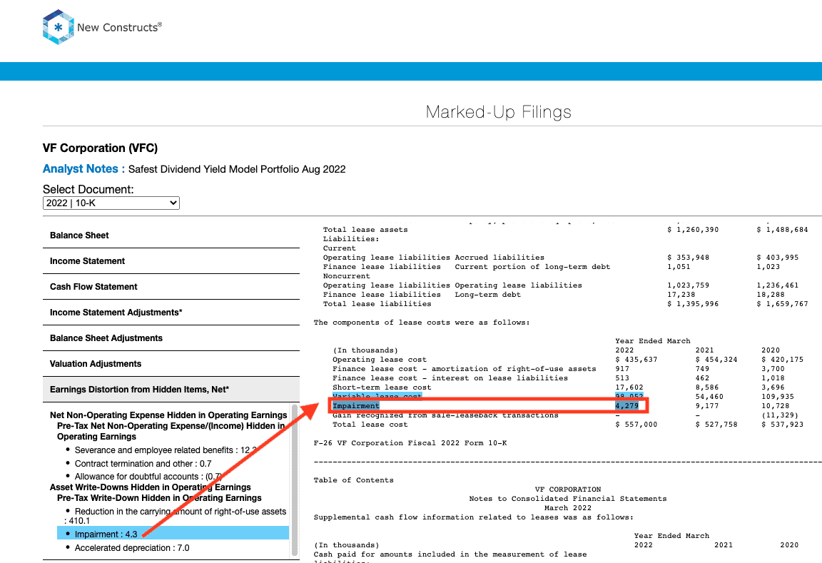Viewport: 822px width, 563px height.
Task: Open the Select Document dropdown
Action: coord(111,203)
